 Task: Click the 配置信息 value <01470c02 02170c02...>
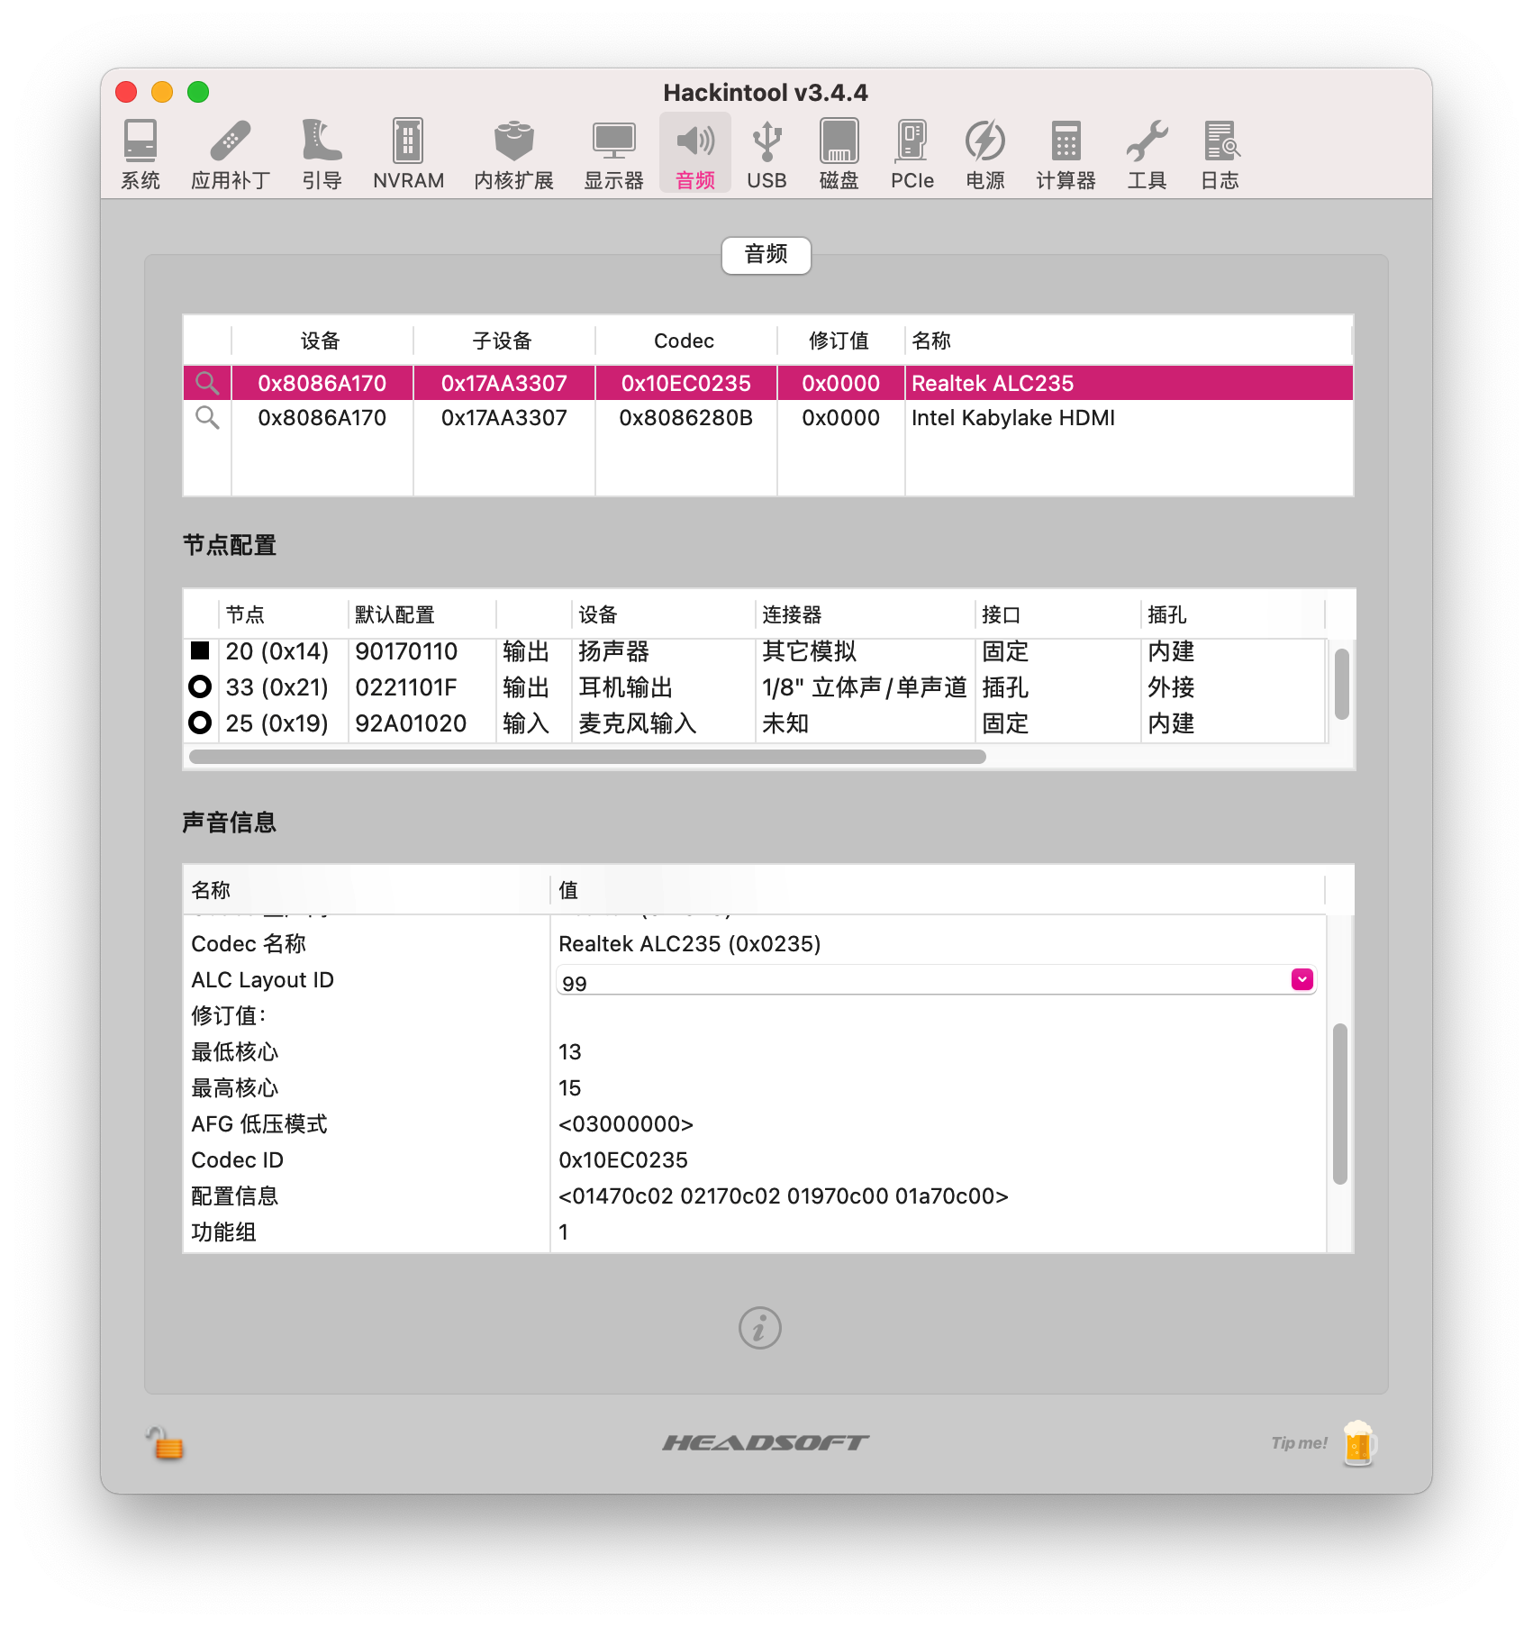pos(784,1195)
